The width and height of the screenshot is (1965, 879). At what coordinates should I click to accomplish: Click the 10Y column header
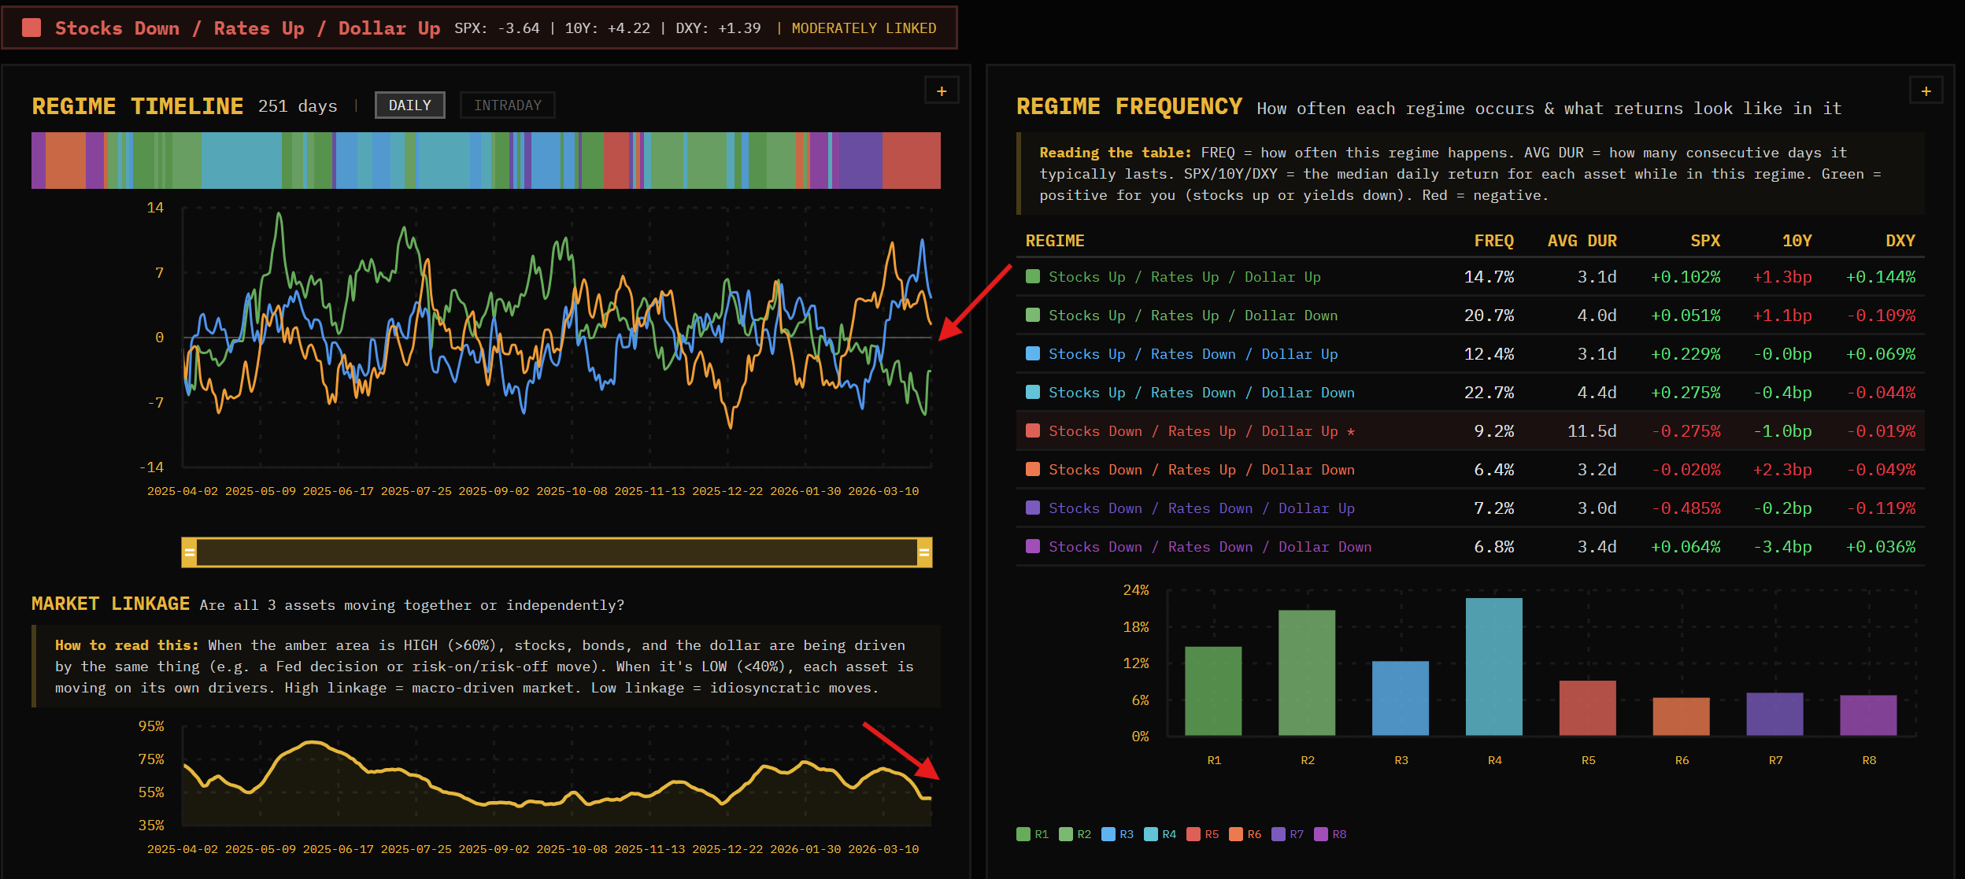coord(1797,241)
